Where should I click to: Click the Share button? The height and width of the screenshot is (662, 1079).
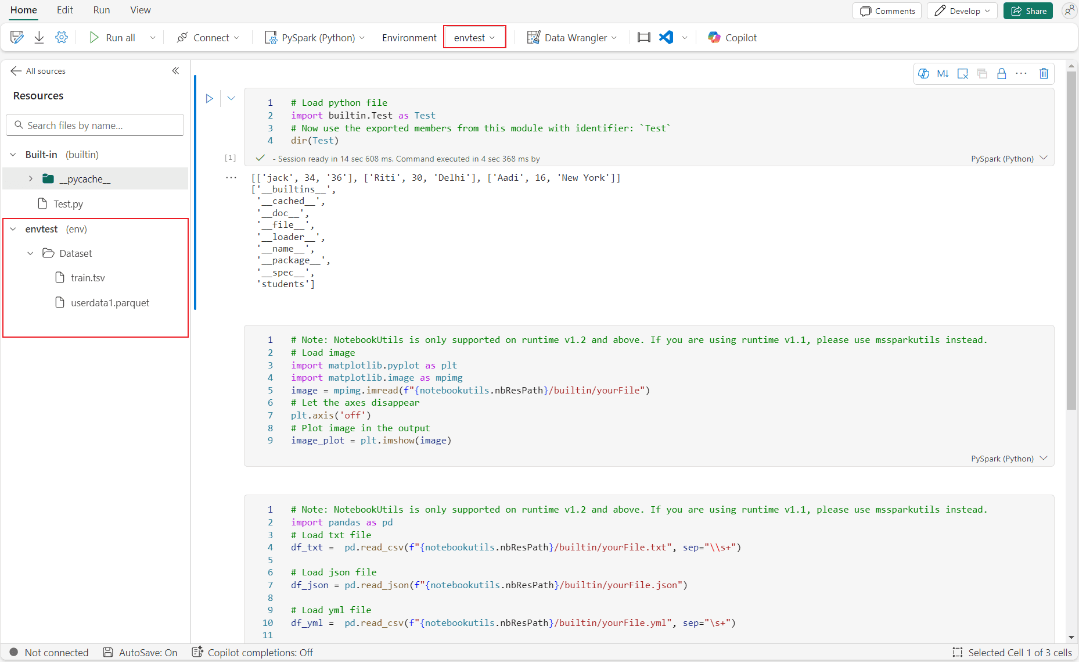point(1027,10)
